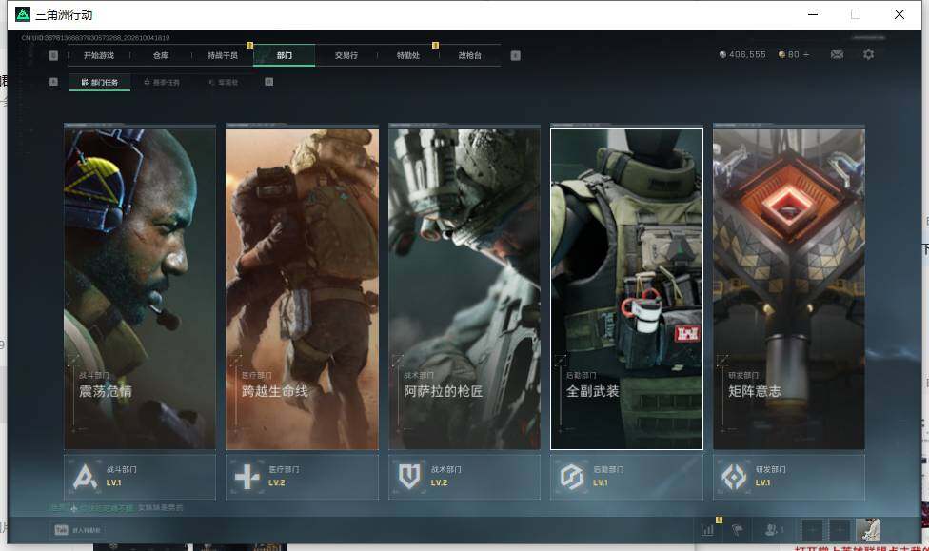The image size is (929, 551).
Task: Click the 后勤部门 hexagon icon
Action: pos(572,477)
